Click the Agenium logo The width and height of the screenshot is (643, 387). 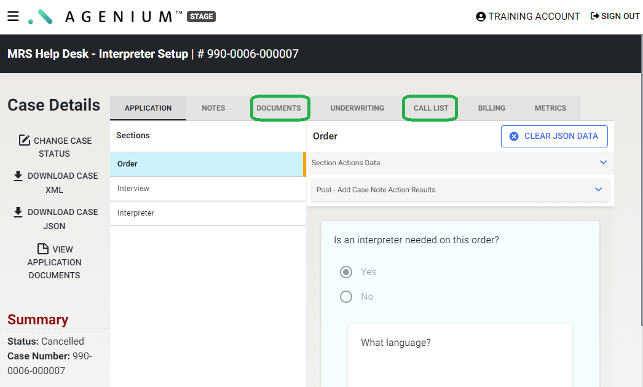(x=105, y=17)
